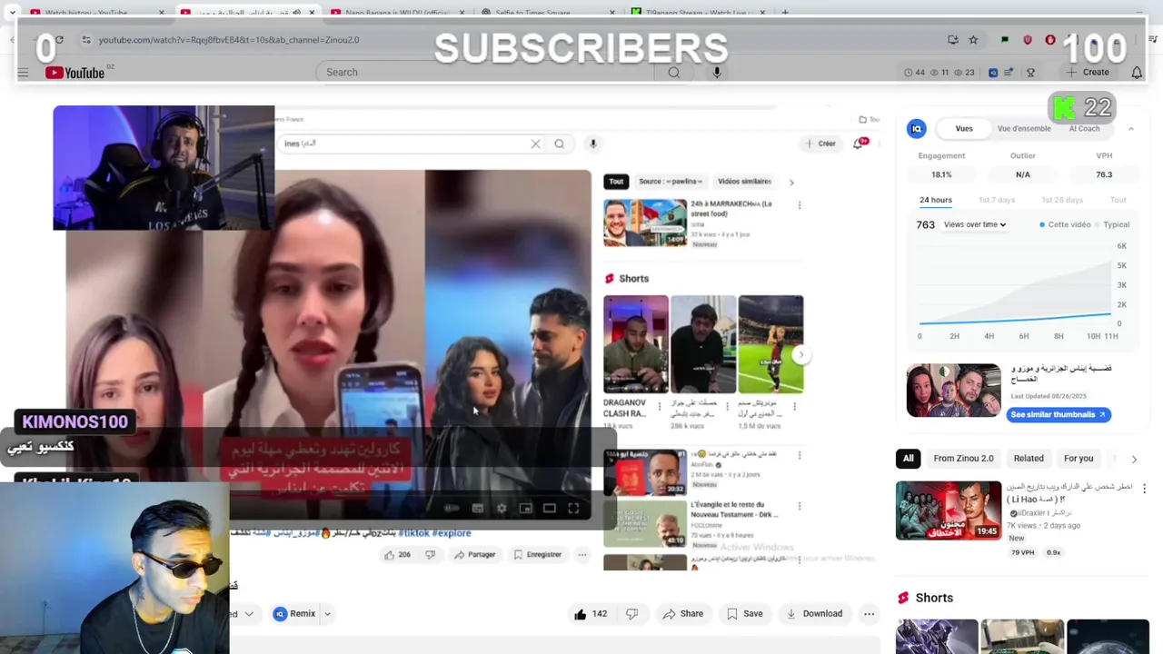1163x654 pixels.
Task: Open the thumbnail preview in stats panel
Action: coord(953,390)
